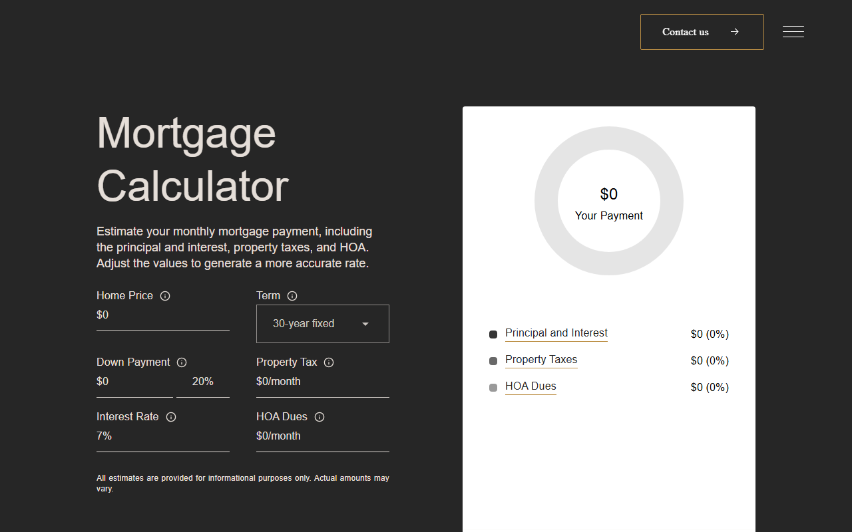Click the Home Price info icon
852x532 pixels.
tap(165, 296)
